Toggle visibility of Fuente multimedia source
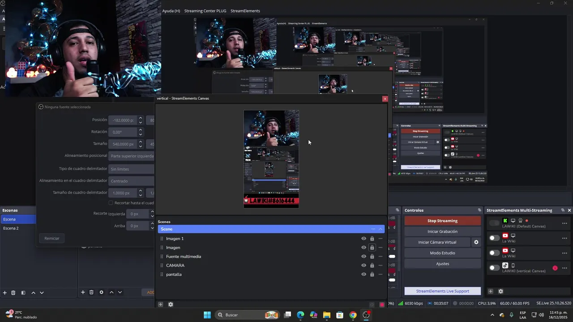573x322 pixels. point(364,256)
